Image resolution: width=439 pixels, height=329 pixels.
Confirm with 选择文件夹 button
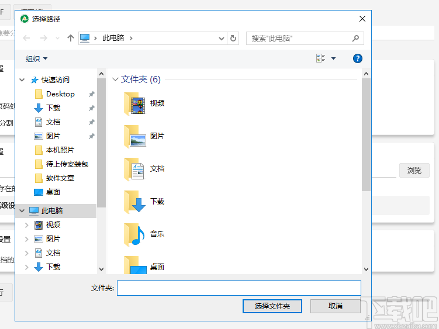pos(272,306)
